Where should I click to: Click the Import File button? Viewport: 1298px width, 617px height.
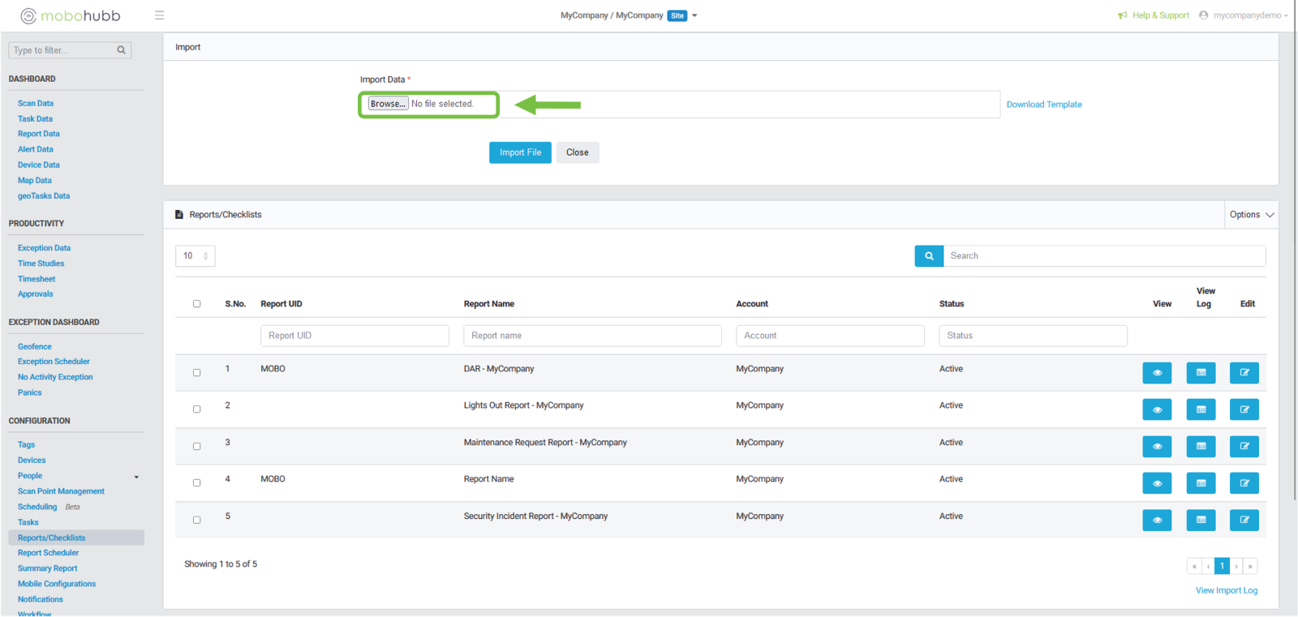520,152
